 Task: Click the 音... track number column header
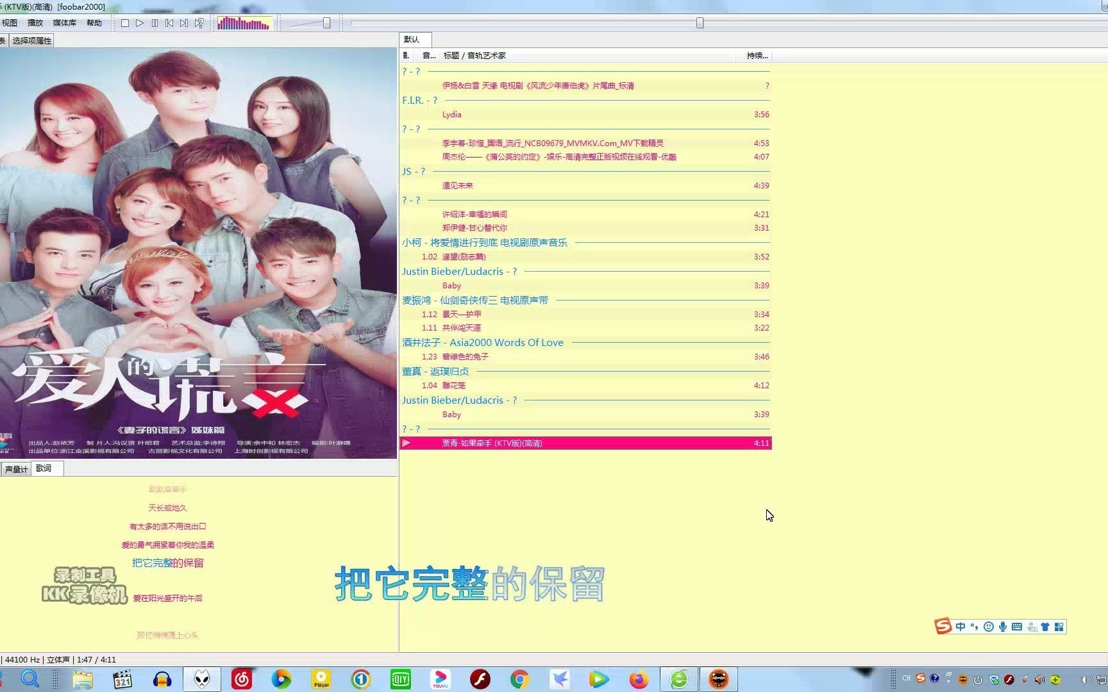pyautogui.click(x=429, y=56)
